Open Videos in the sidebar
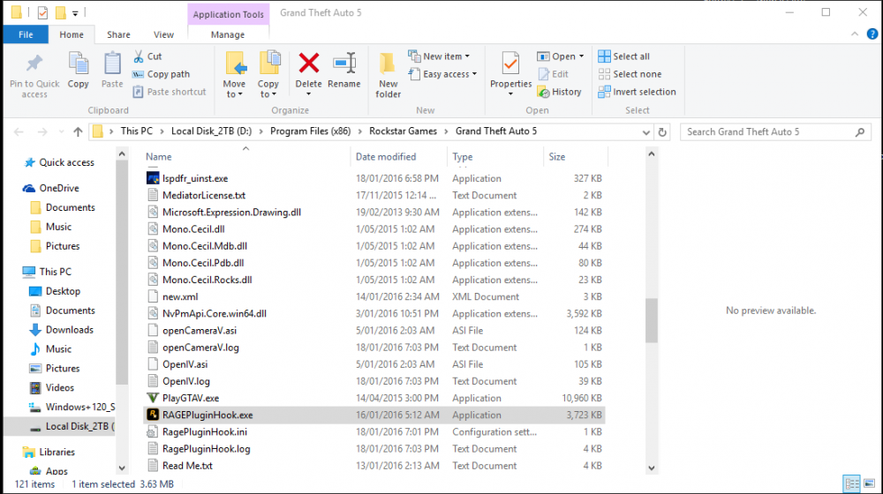The width and height of the screenshot is (883, 494). click(x=52, y=387)
